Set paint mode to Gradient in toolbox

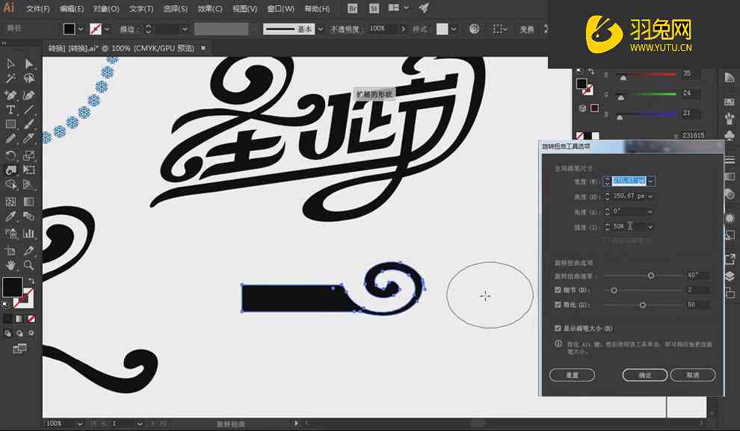tap(19, 319)
